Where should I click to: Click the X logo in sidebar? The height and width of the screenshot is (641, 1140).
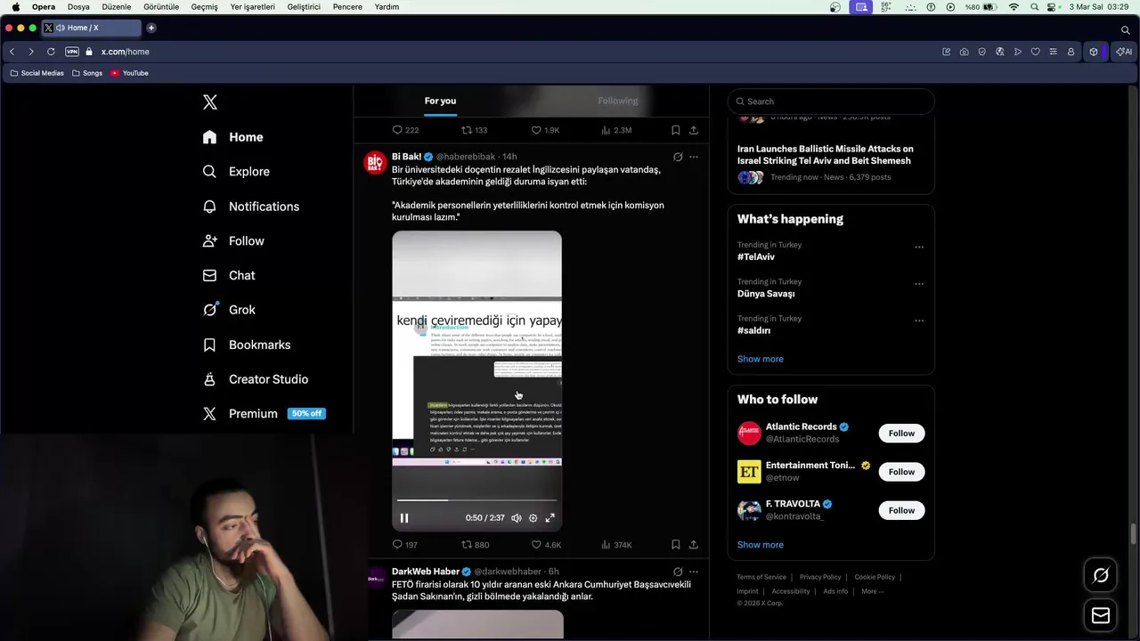(210, 102)
